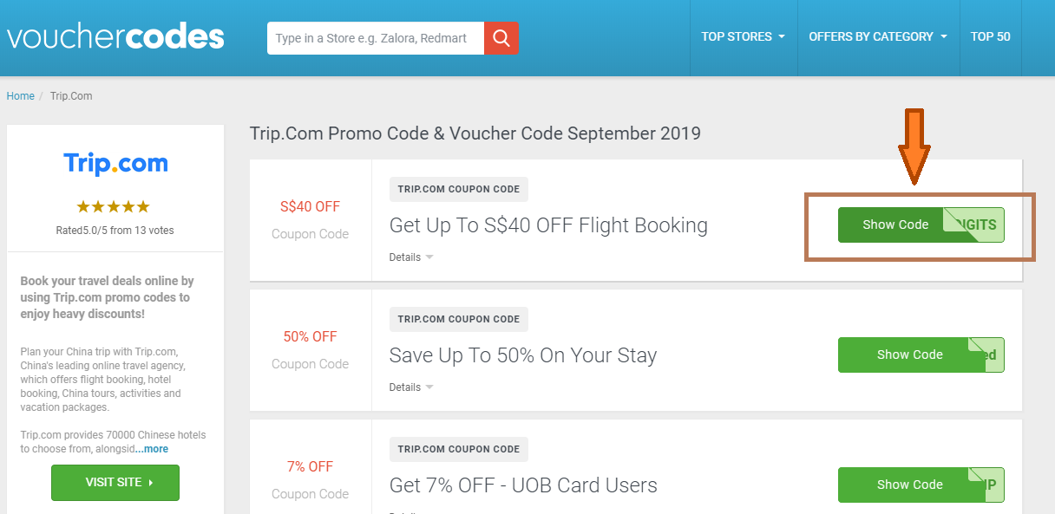Open the vouchercodes logo home page
Image resolution: width=1055 pixels, height=514 pixels.
point(115,37)
